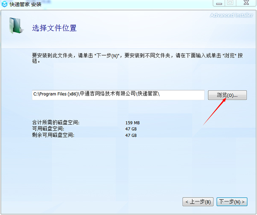This screenshot has height=215, width=257.
Task: Click the 快递管家 安装 window title
Action: click(x=25, y=4)
